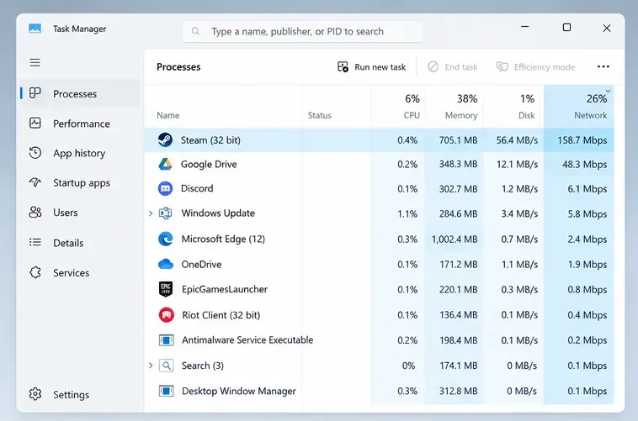This screenshot has height=421, width=638.
Task: Click the Network column sort chevron
Action: pos(608,91)
